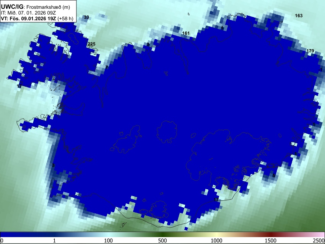The width and height of the screenshot is (325, 244).
Task: Click the "500" label on the color scale
Action: click(x=162, y=241)
